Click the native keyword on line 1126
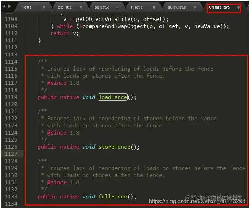Viewport: 249px width, 208px height. pyautogui.click(x=70, y=147)
